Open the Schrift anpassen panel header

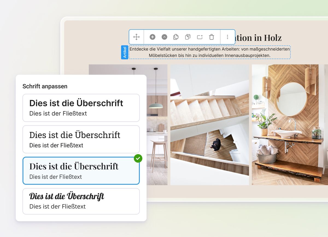45,86
